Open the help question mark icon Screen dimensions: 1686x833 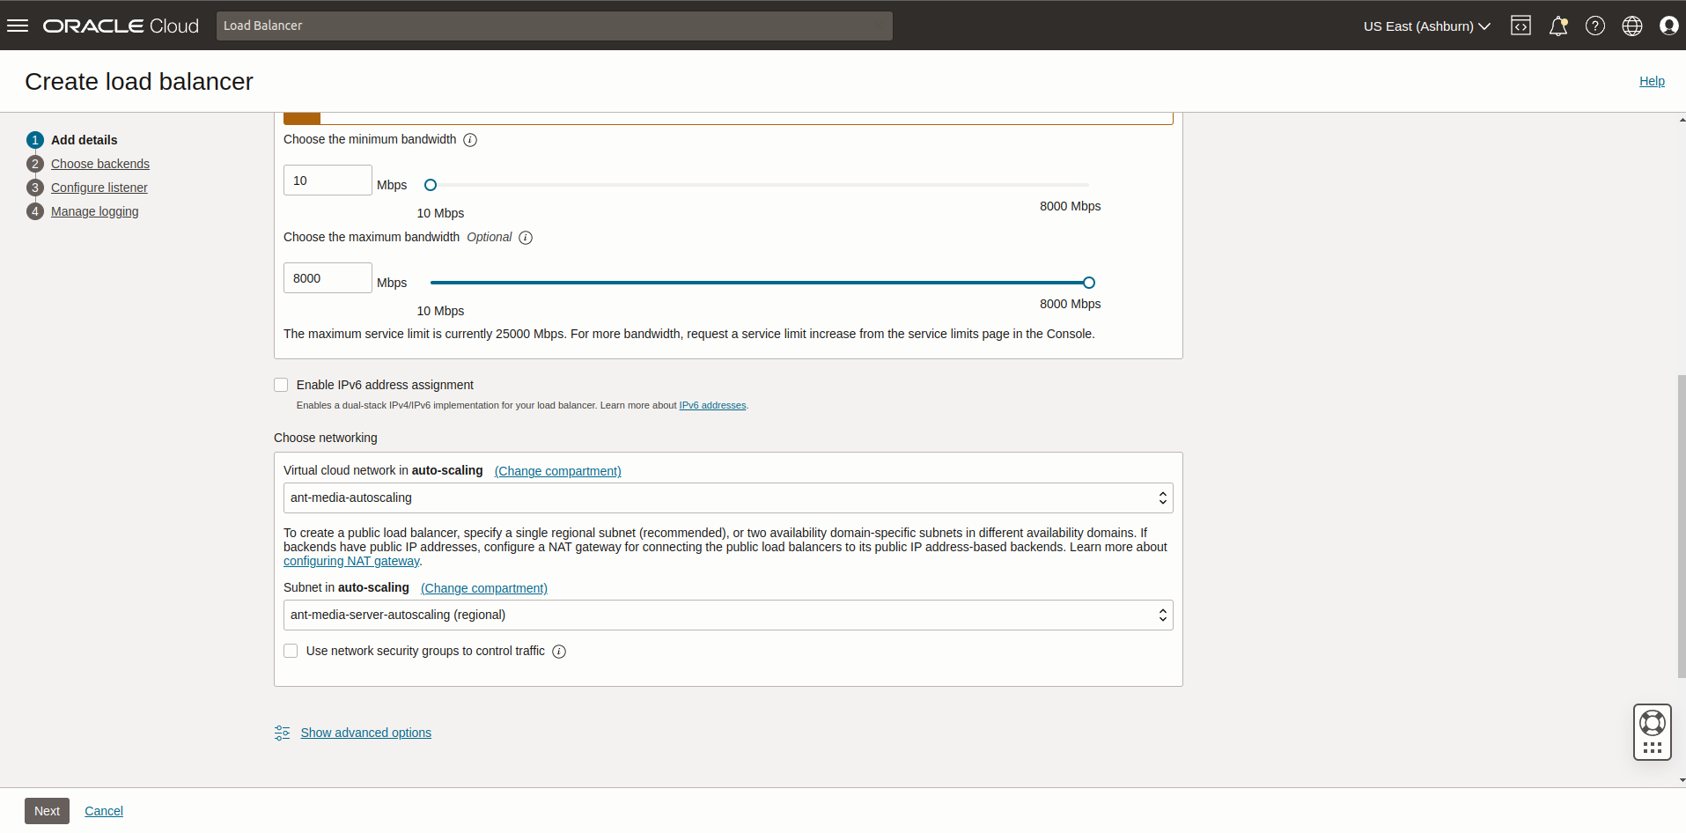point(1595,26)
